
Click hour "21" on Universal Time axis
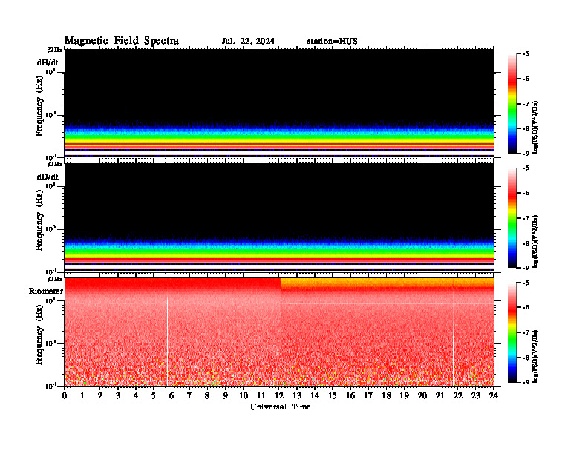pos(440,395)
